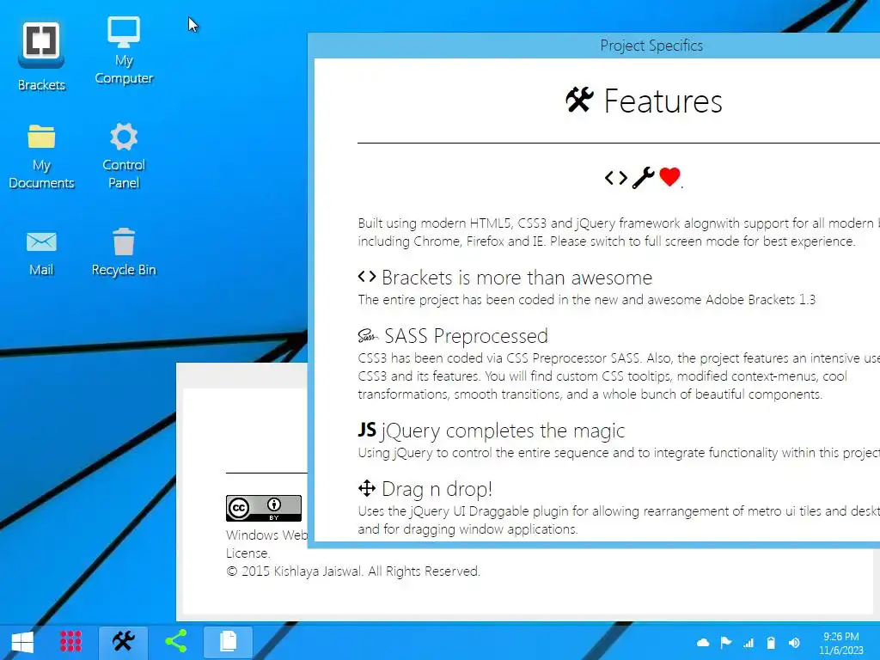
Task: Select the tools taskbar item
Action: coord(124,641)
